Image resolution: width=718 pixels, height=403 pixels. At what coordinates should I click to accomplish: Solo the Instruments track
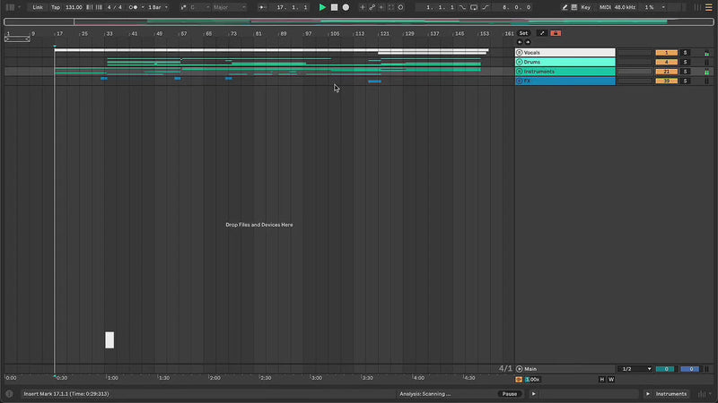coord(685,72)
